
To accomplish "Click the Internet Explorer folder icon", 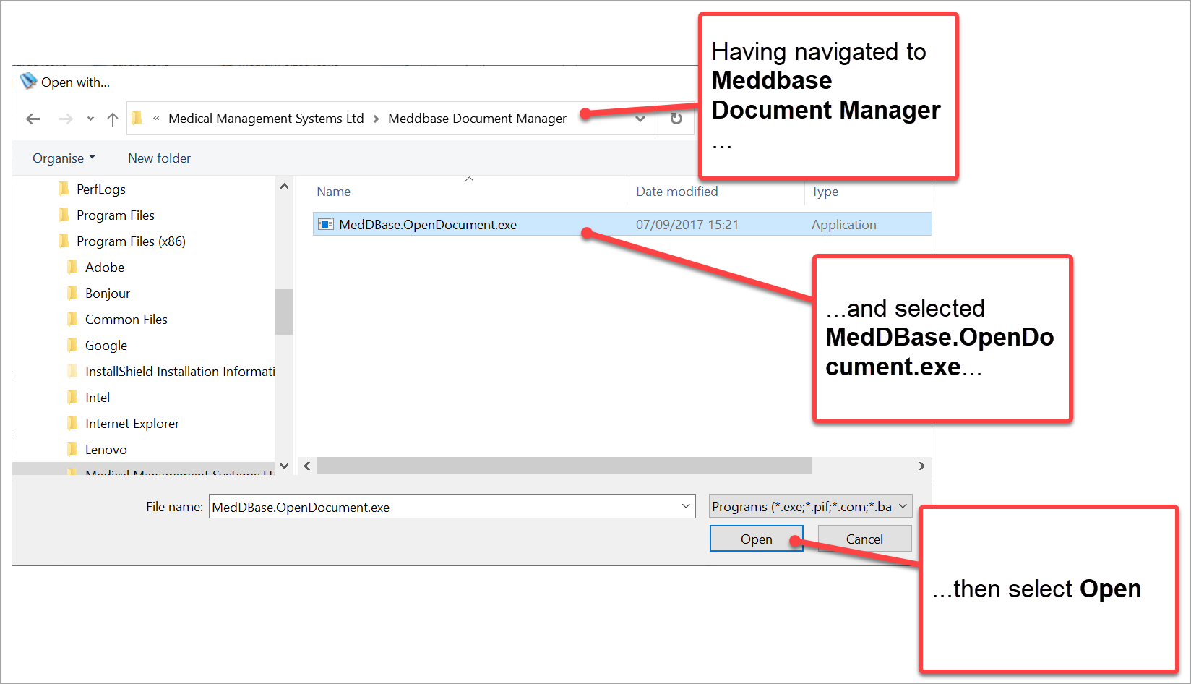I will pyautogui.click(x=72, y=423).
